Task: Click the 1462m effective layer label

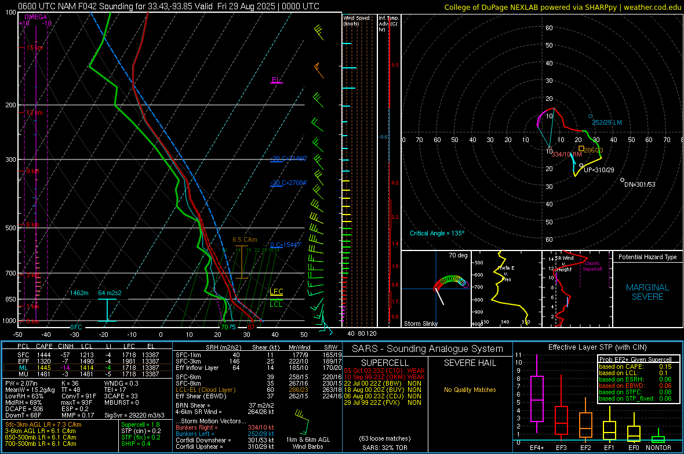Action: pos(79,293)
